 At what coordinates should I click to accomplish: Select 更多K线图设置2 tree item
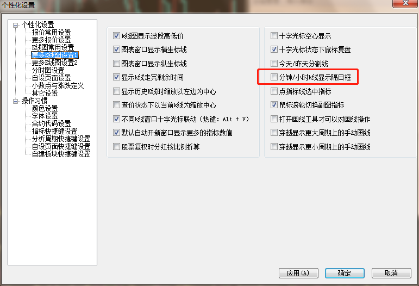54,63
